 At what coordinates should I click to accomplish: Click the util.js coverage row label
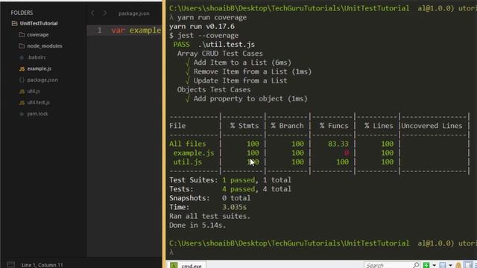point(187,162)
